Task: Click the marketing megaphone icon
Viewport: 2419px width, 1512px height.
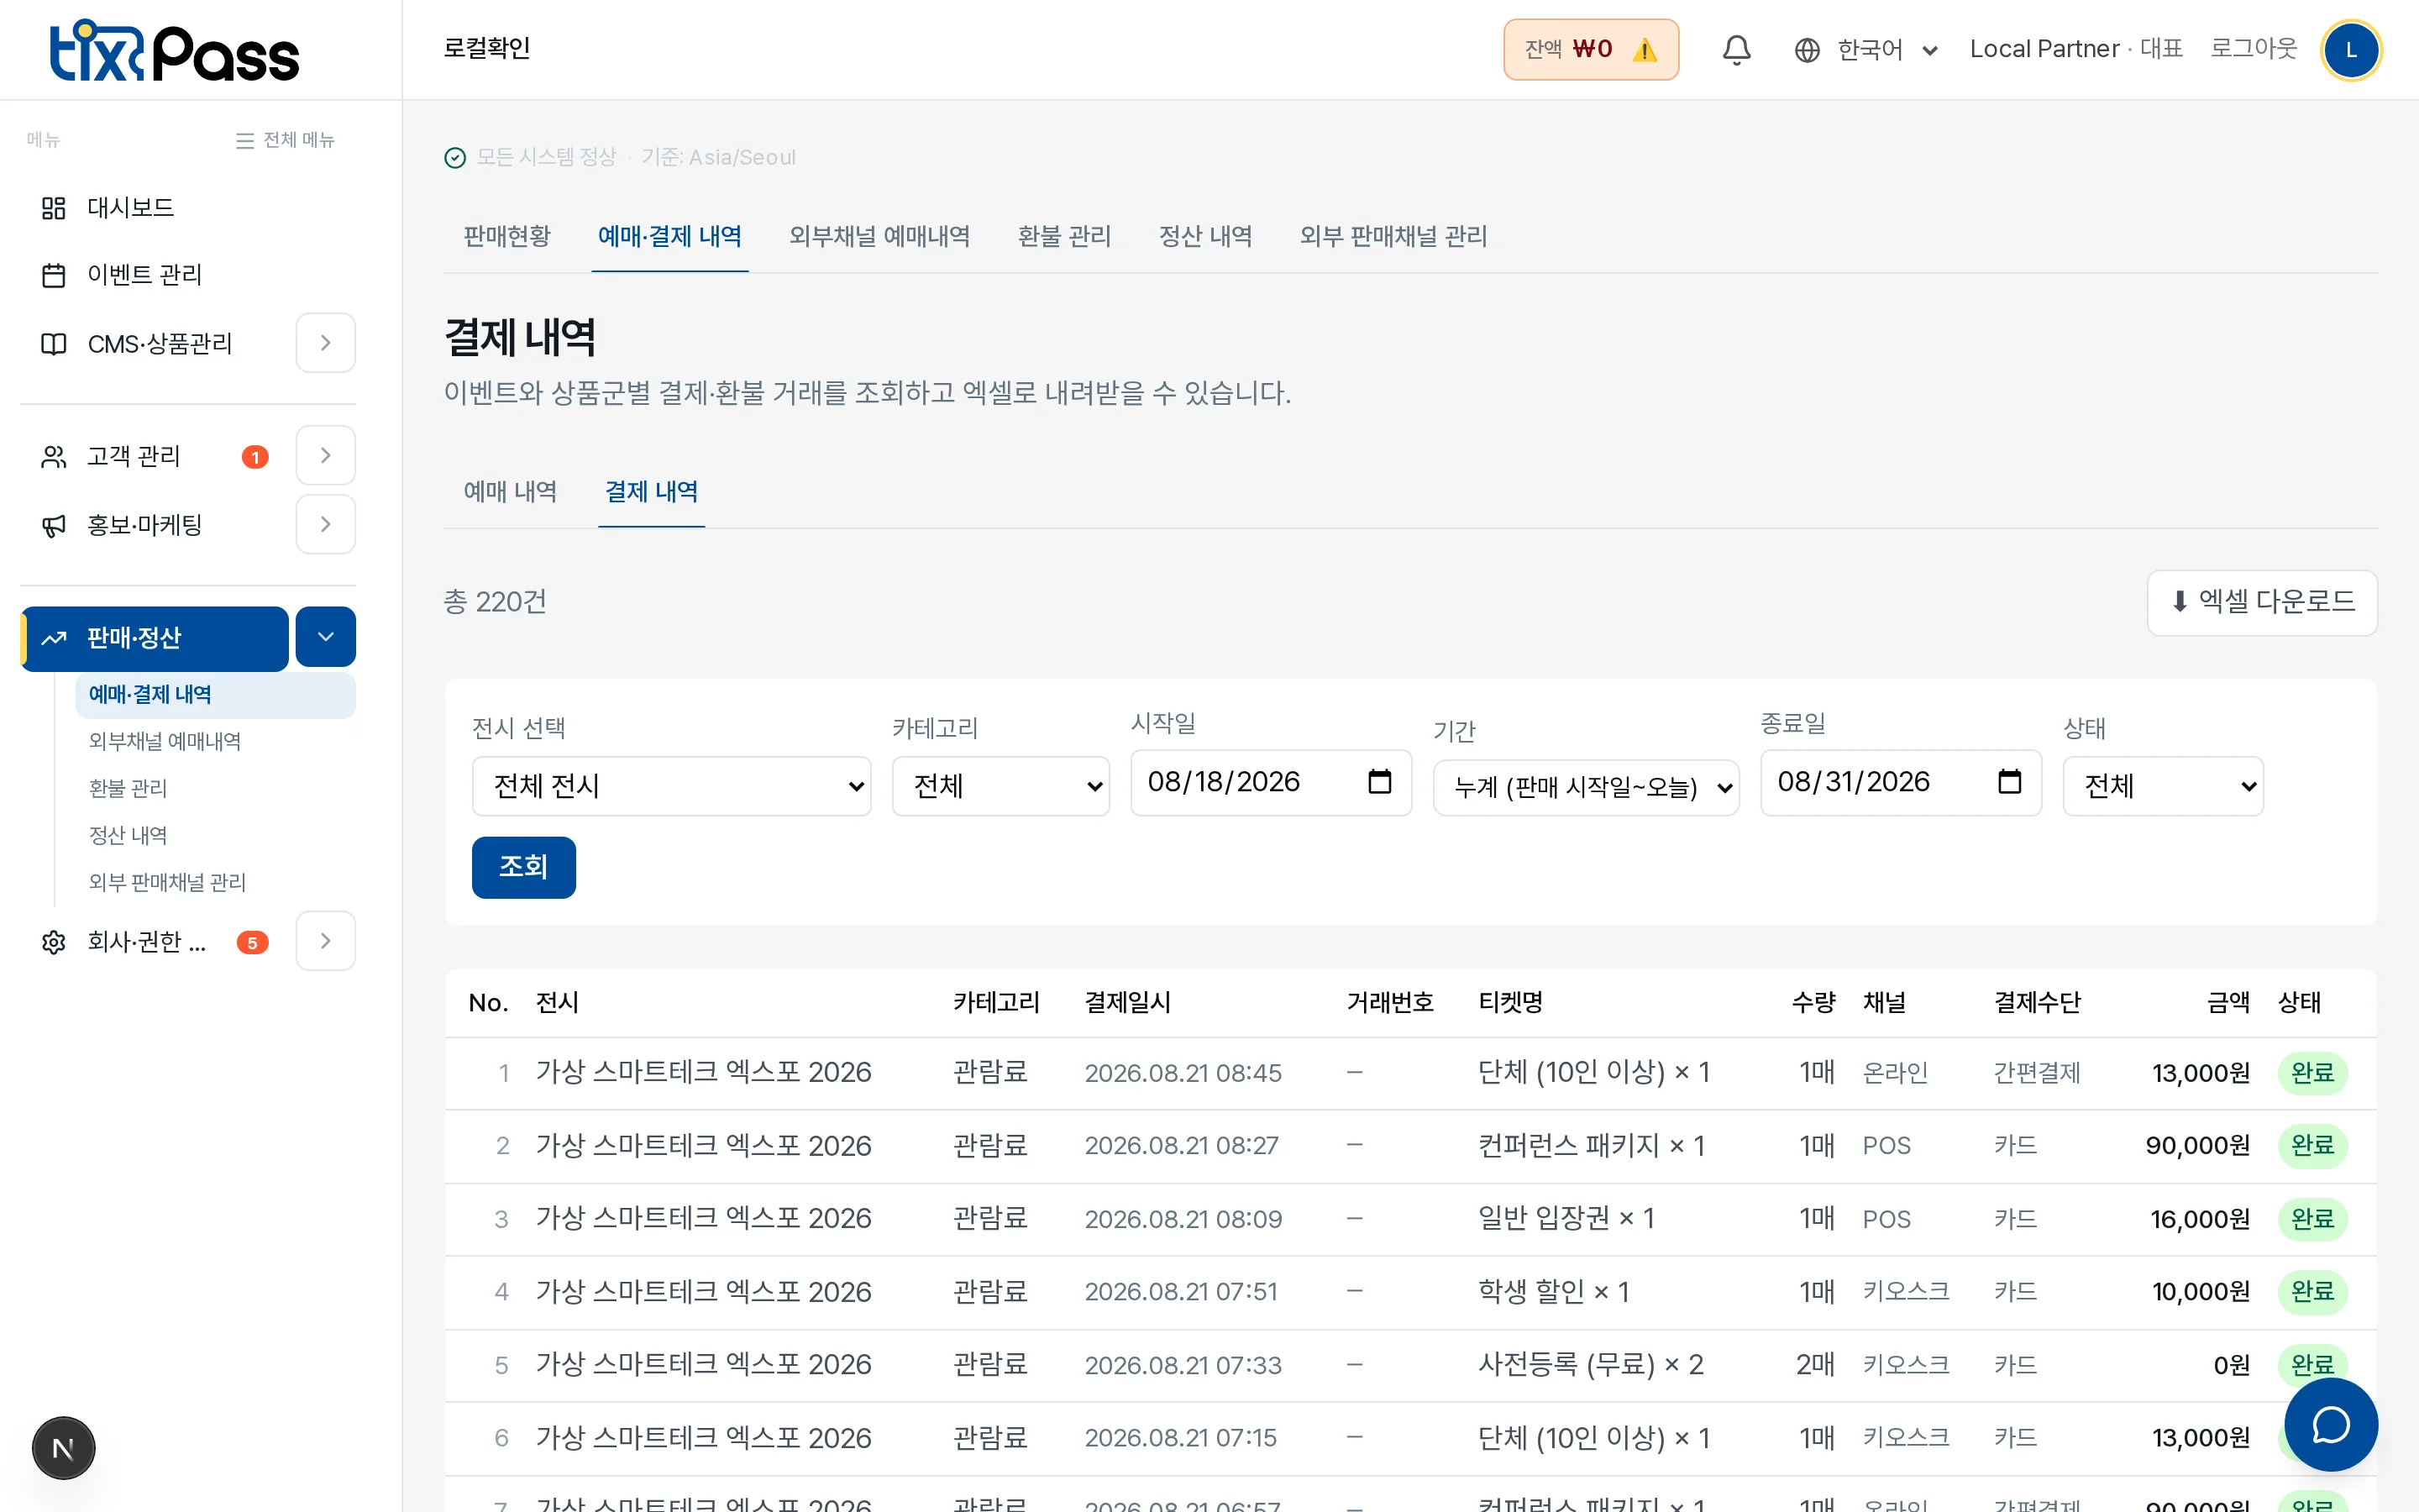Action: click(53, 525)
